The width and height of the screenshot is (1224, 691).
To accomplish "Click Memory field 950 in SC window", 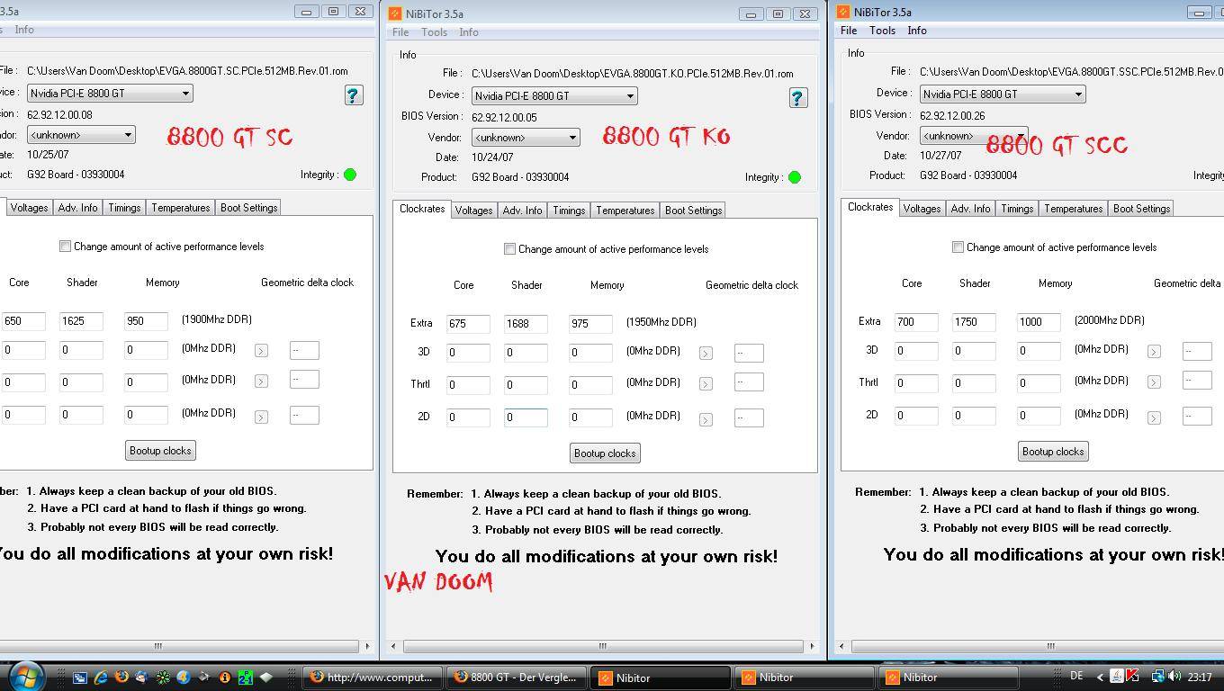I will pyautogui.click(x=146, y=321).
